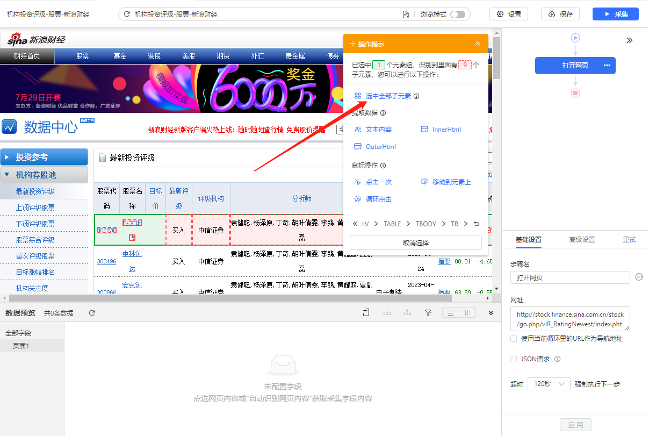The image size is (649, 436).
Task: Click the API icon beside step name
Action: pyautogui.click(x=639, y=277)
